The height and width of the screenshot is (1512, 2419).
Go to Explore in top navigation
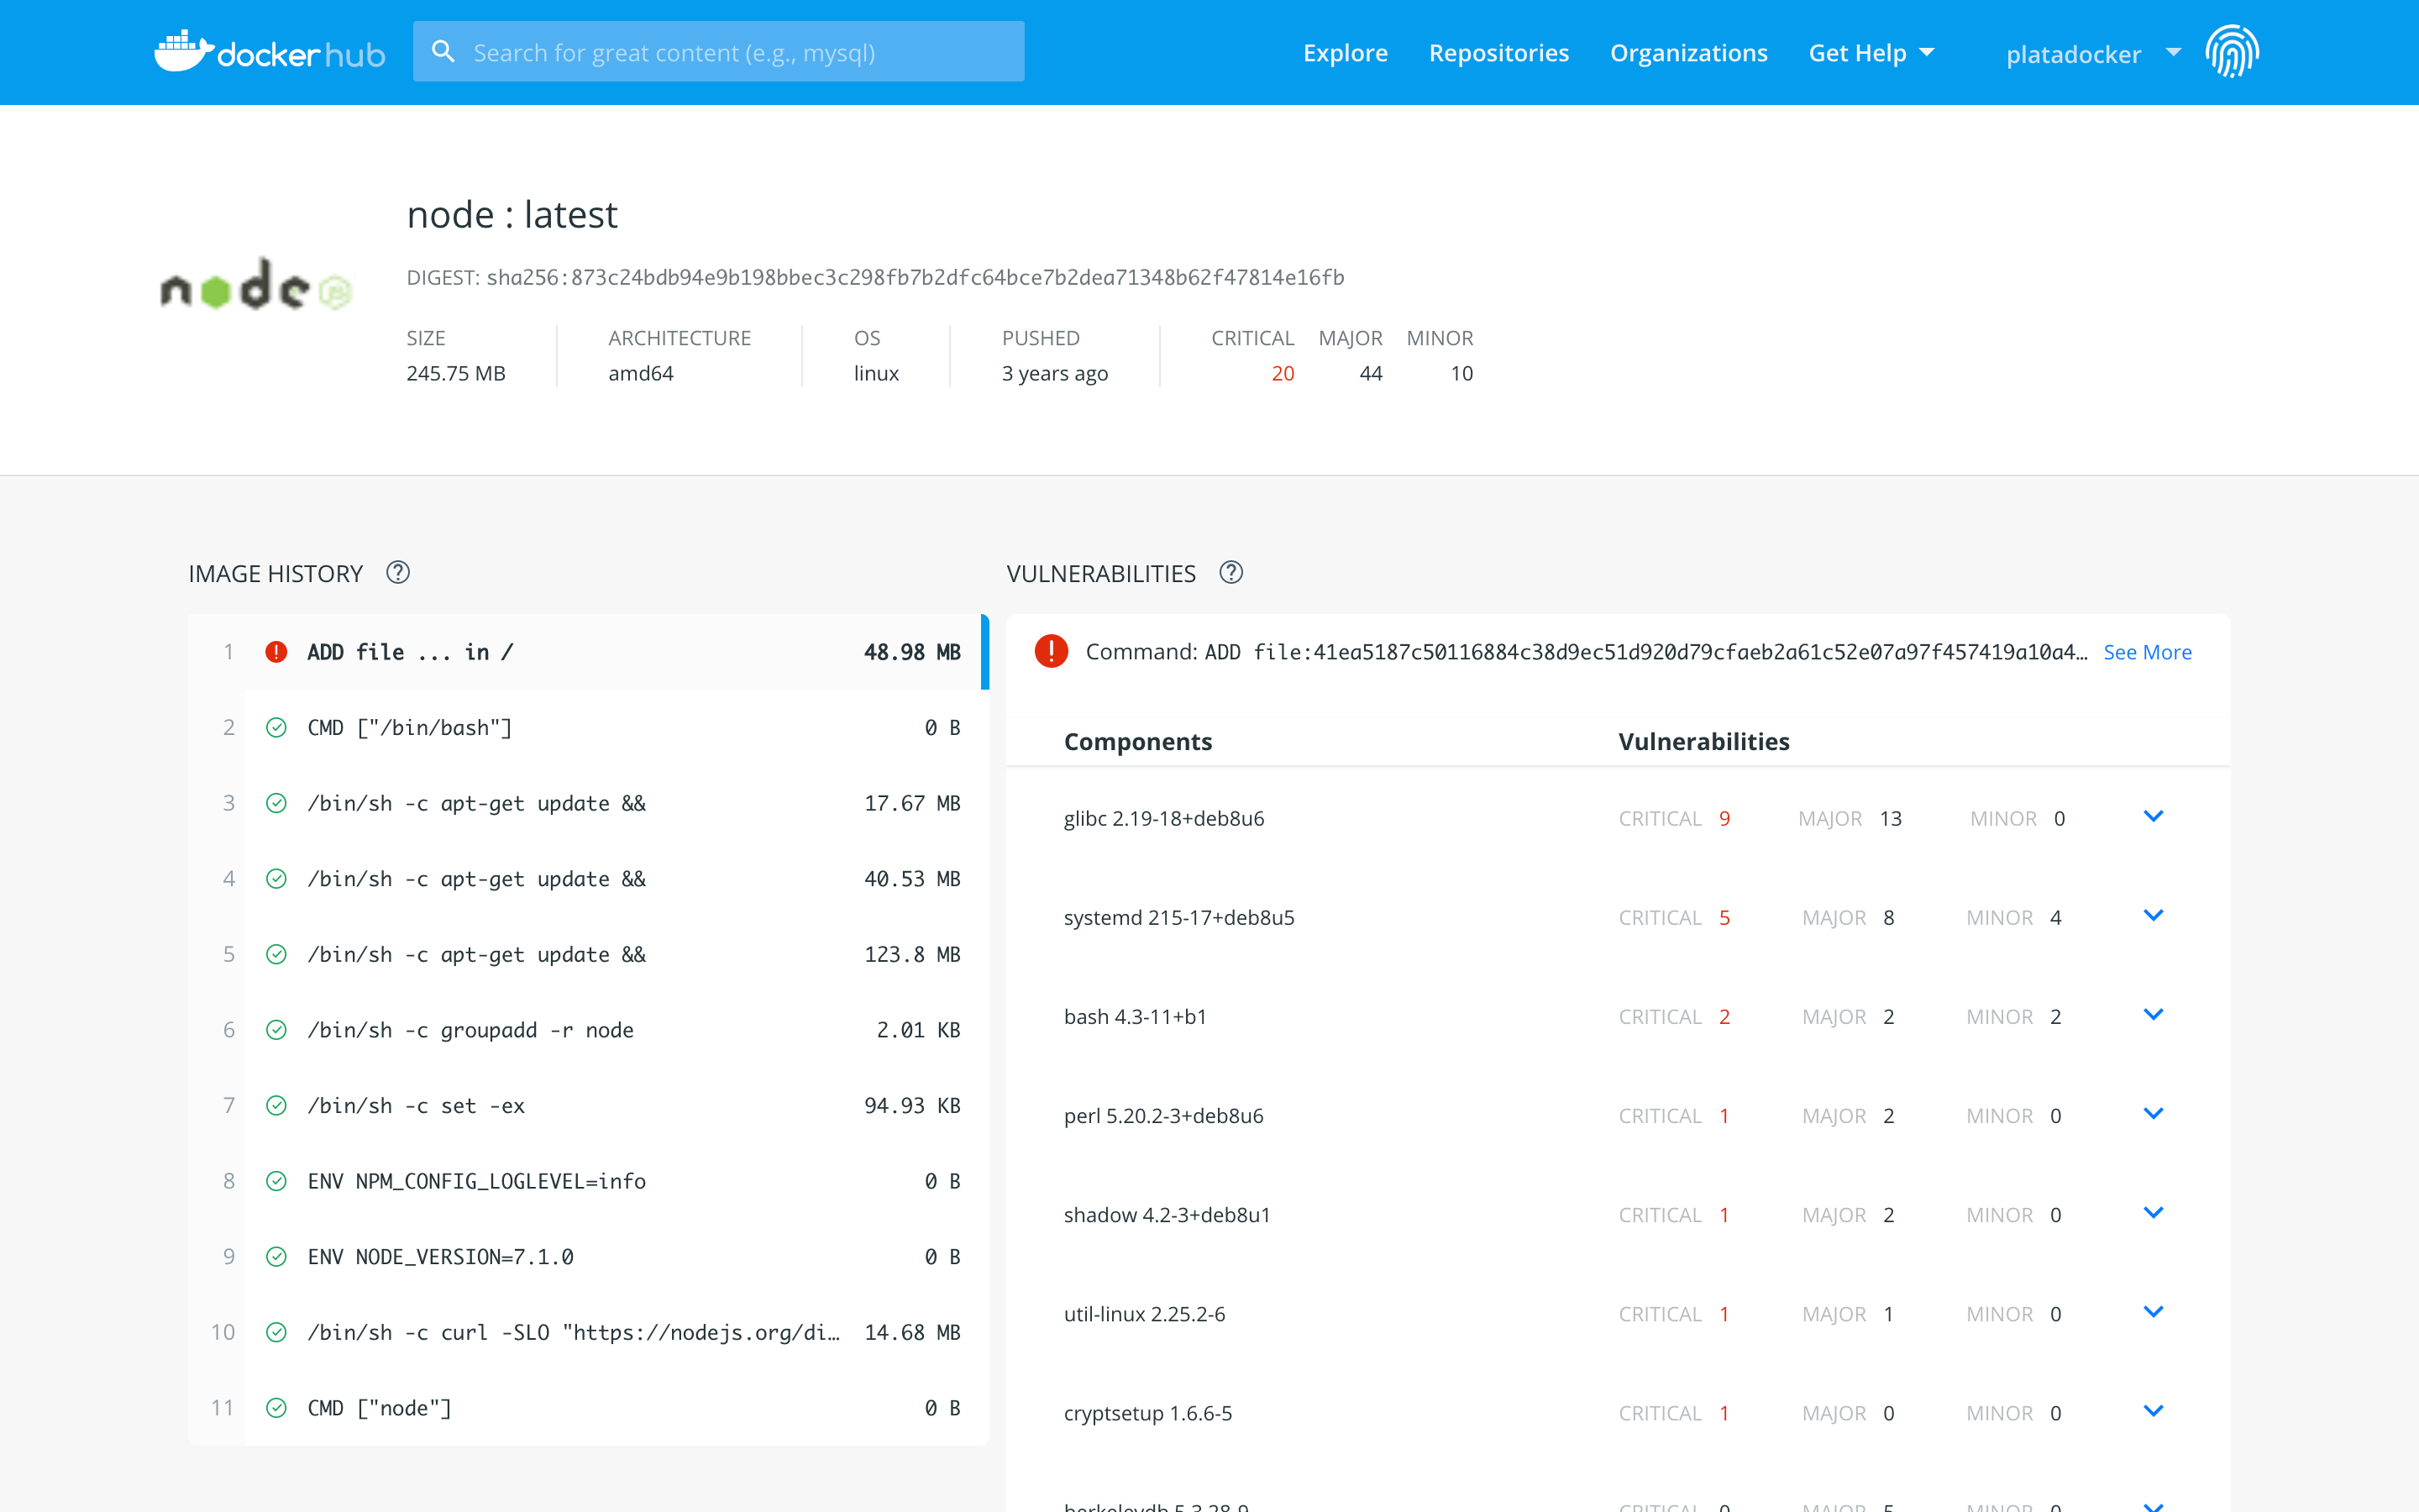pos(1345,53)
